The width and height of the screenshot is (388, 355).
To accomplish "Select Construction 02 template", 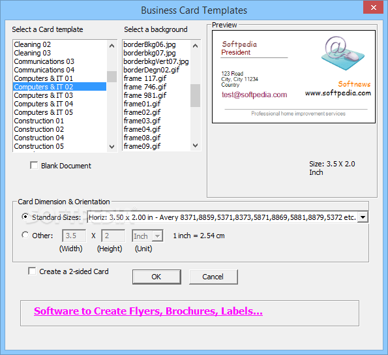I will (x=59, y=129).
